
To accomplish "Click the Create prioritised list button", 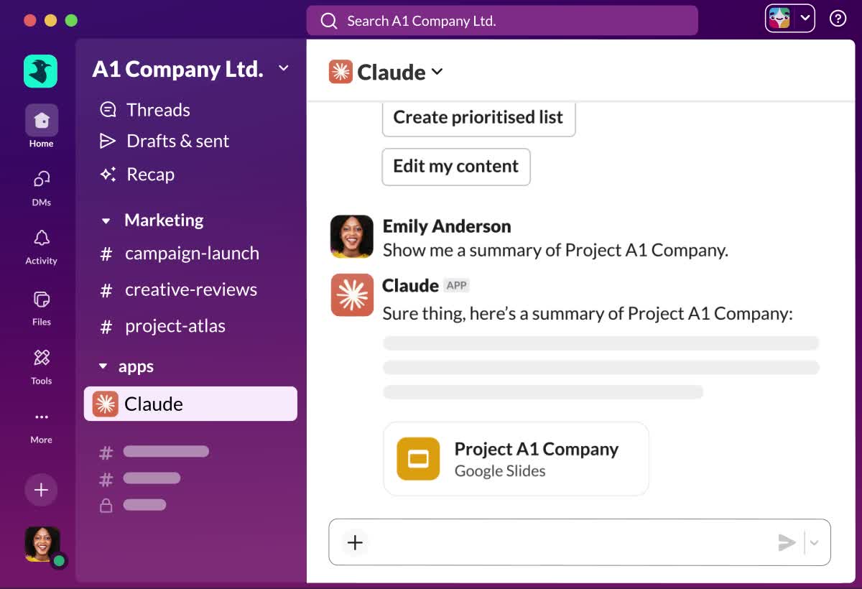I will (478, 118).
